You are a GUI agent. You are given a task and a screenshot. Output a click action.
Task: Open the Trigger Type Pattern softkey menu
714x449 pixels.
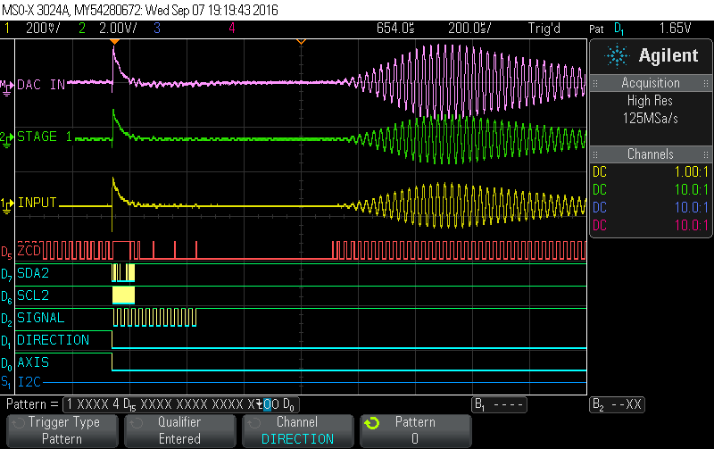point(62,430)
